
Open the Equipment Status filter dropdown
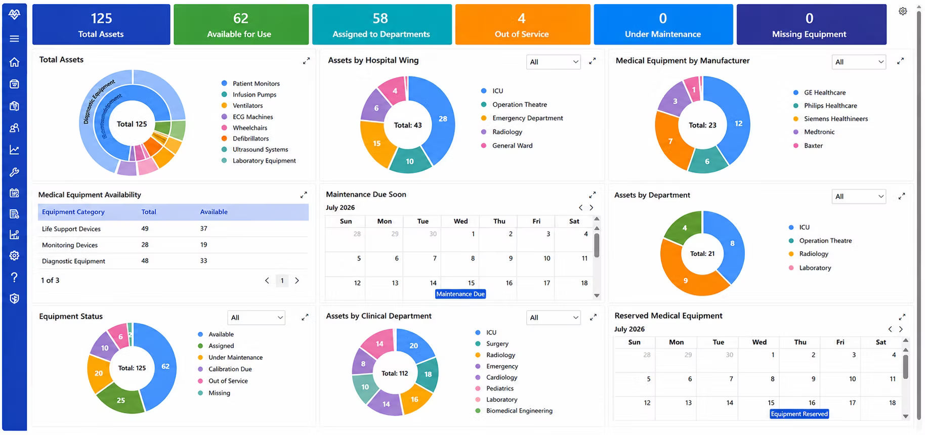point(257,318)
